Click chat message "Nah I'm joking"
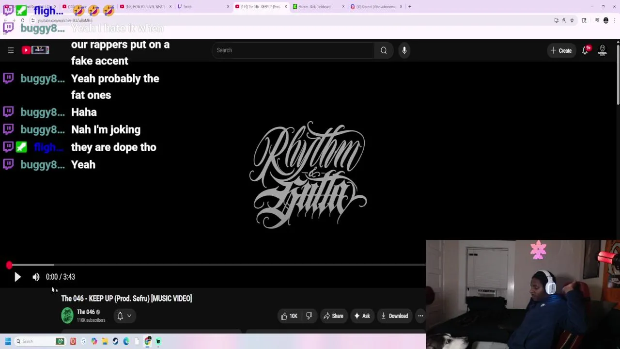 point(106,130)
